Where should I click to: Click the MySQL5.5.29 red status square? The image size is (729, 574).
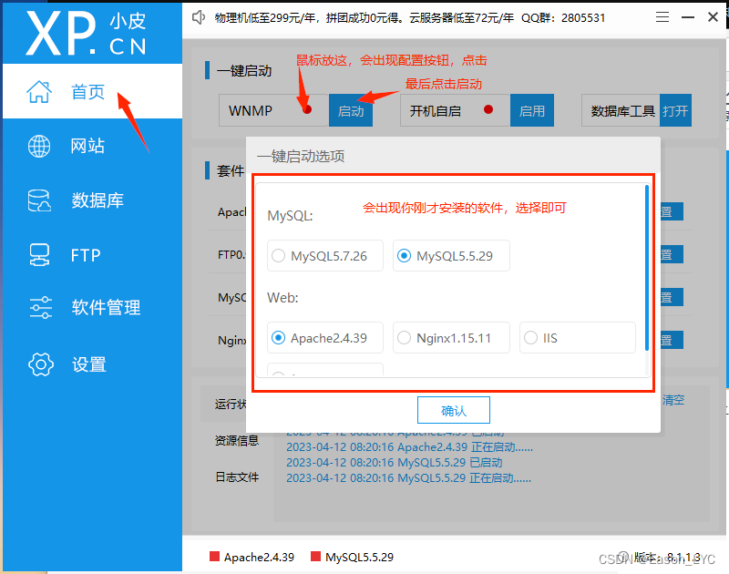click(x=315, y=557)
